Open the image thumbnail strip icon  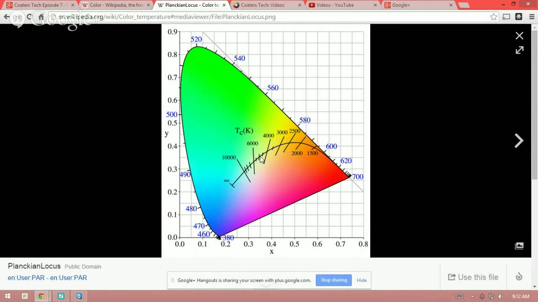(x=519, y=246)
